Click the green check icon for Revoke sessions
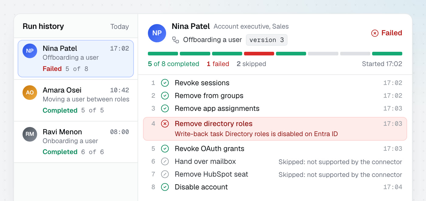 (165, 83)
